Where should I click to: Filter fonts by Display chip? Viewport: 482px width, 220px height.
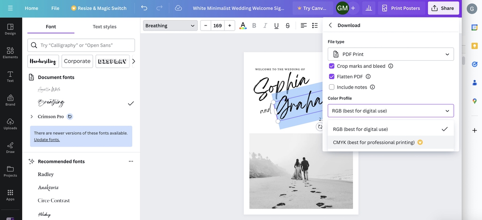[112, 61]
